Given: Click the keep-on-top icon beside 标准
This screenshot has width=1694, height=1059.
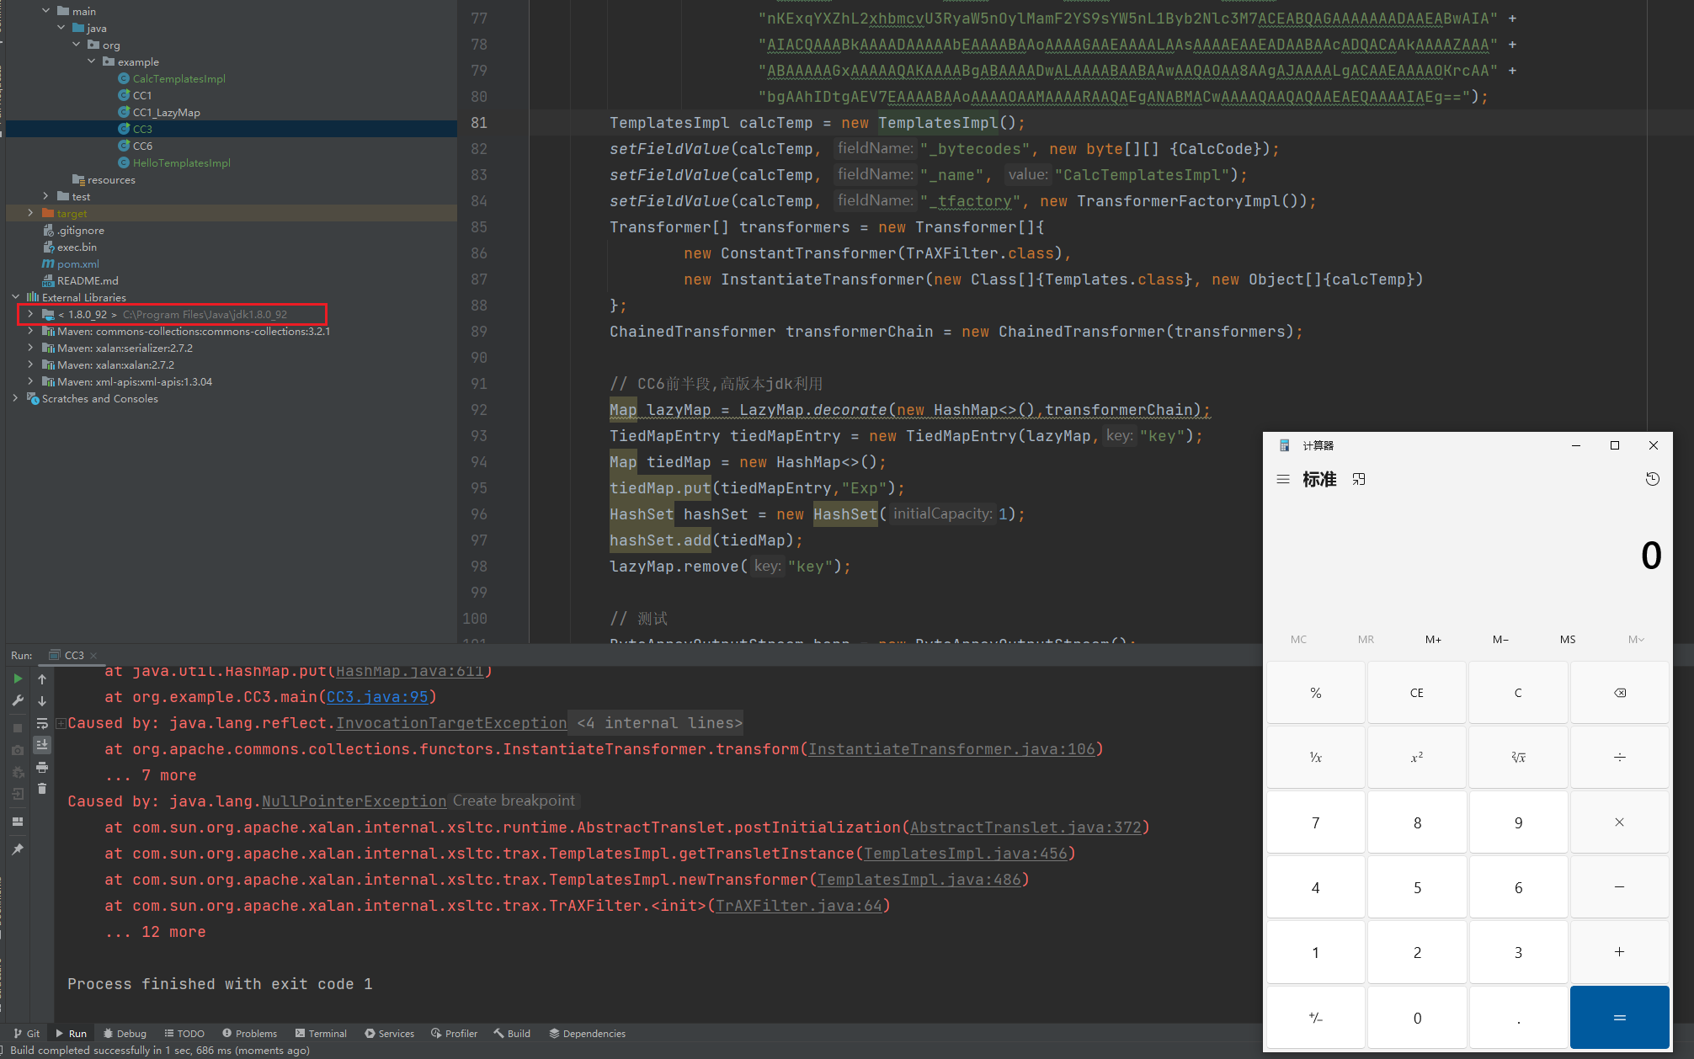Looking at the screenshot, I should click(x=1359, y=479).
